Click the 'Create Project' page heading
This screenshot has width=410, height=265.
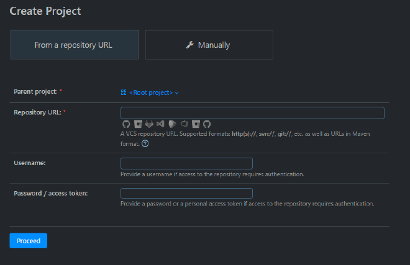coord(45,11)
